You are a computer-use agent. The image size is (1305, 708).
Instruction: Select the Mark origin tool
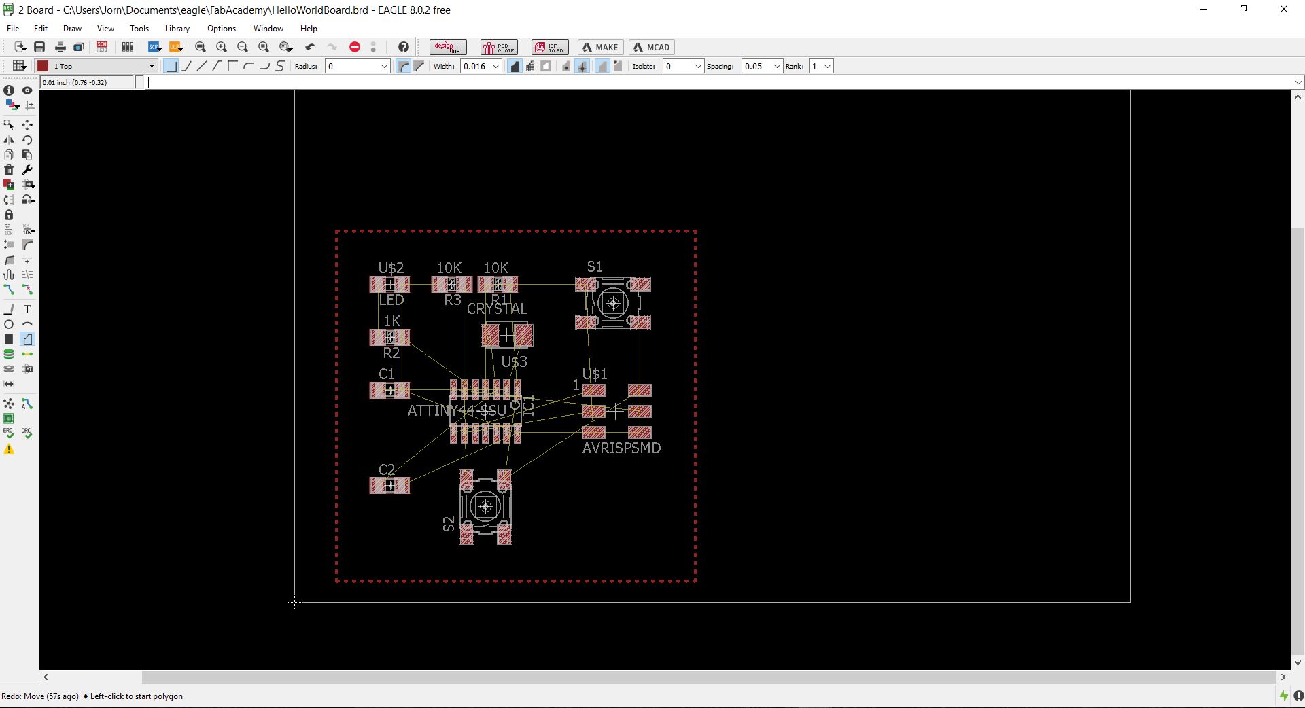(29, 105)
